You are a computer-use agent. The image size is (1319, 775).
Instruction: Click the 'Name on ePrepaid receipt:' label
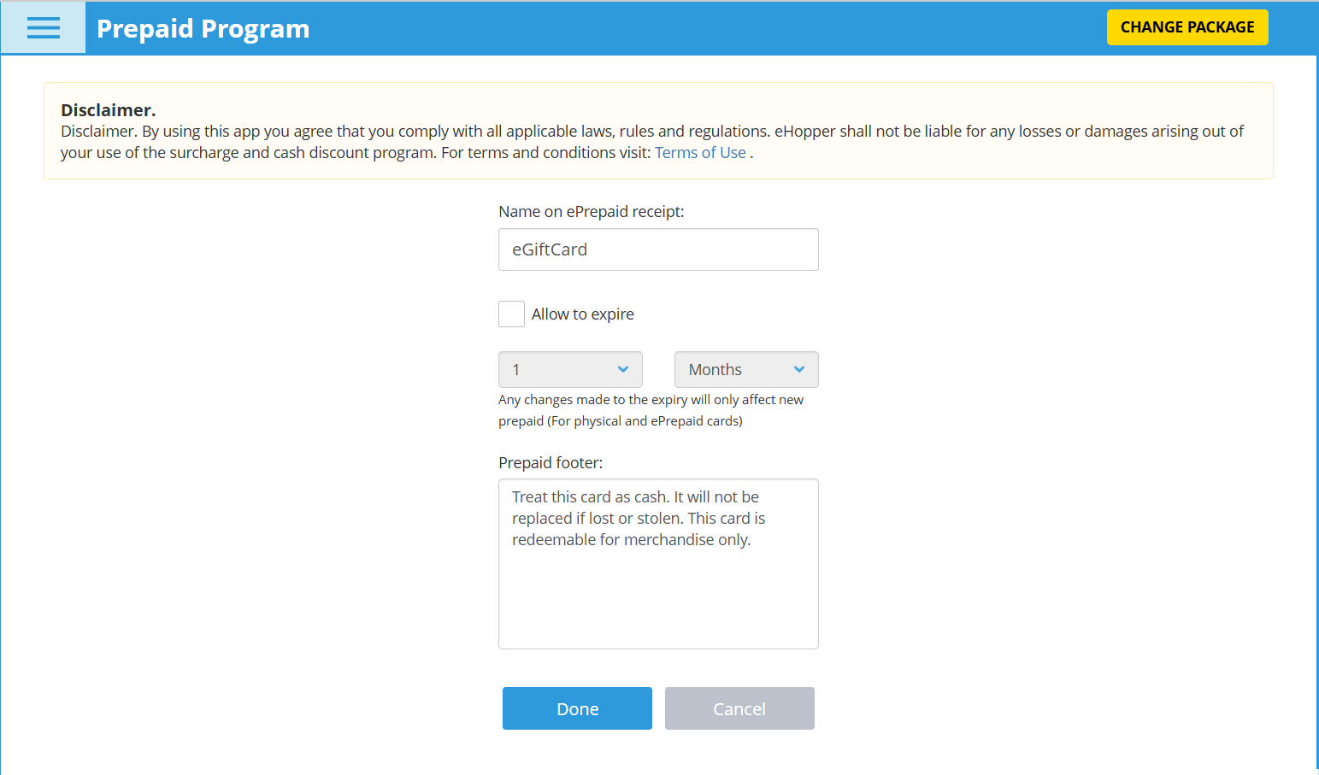tap(592, 211)
